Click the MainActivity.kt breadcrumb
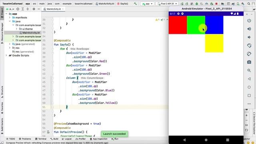Image resolution: width=256 pixels, height=144 pixels. coord(105,4)
